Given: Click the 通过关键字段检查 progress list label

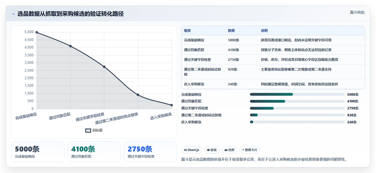Looking at the screenshot, I should point(195,108).
